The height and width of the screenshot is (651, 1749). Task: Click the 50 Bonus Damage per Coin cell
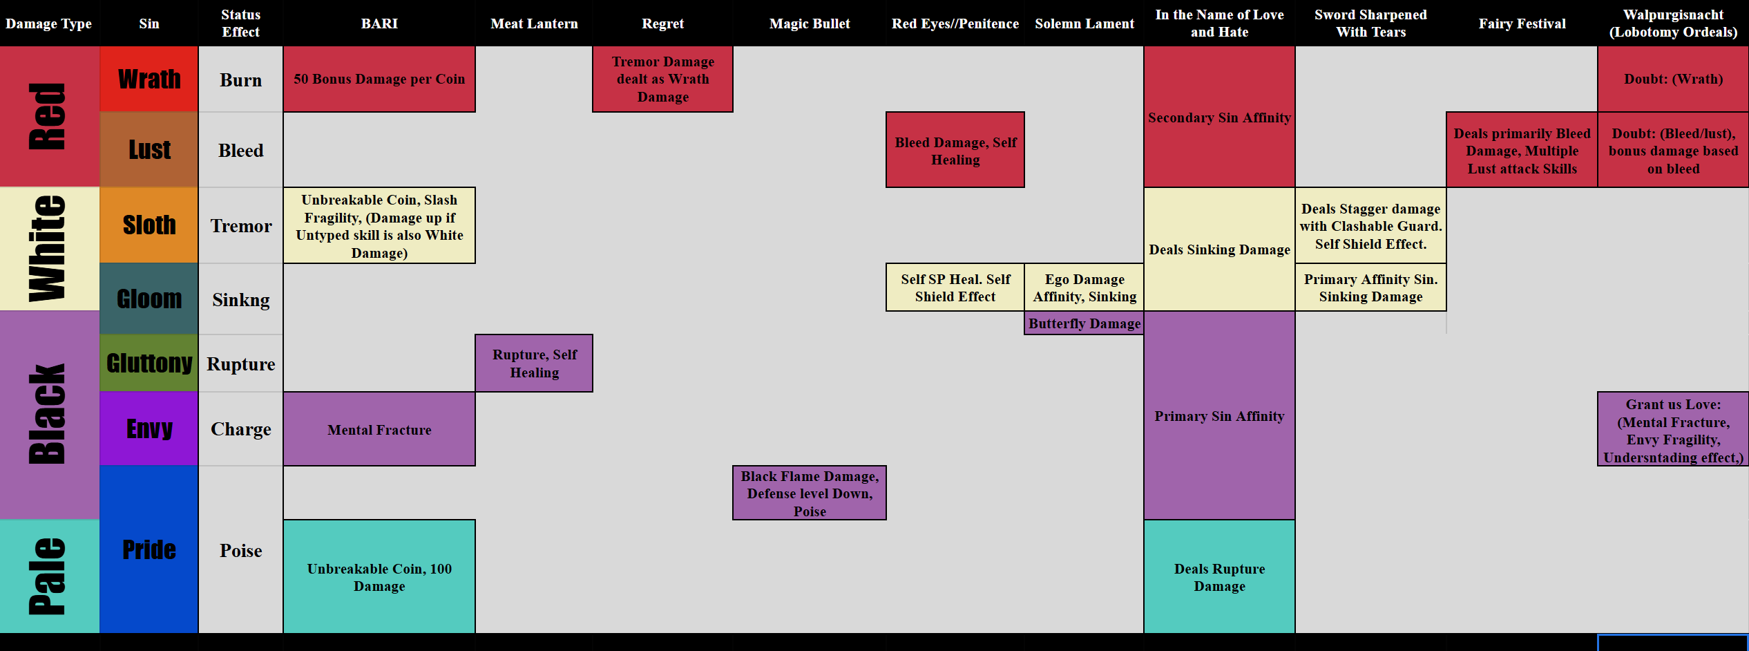(x=379, y=79)
